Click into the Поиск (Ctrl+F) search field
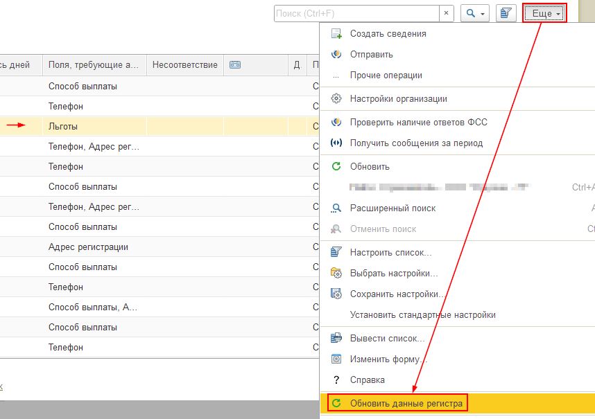This screenshot has height=419, width=595. tap(356, 14)
